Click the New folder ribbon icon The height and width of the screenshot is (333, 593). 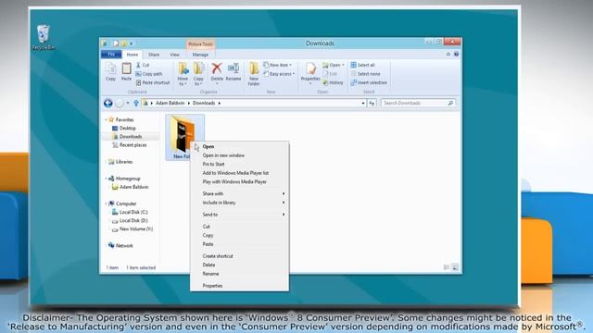coord(254,74)
